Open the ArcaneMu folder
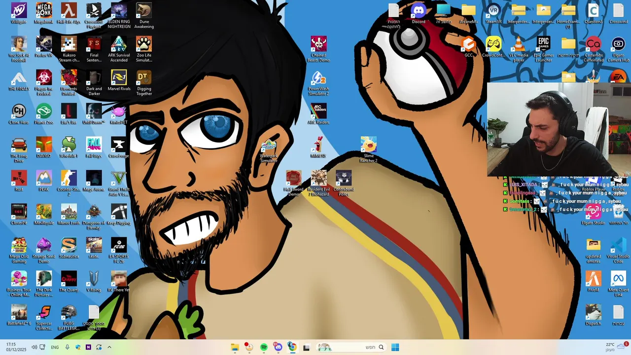This screenshot has width=631, height=355. click(x=468, y=13)
